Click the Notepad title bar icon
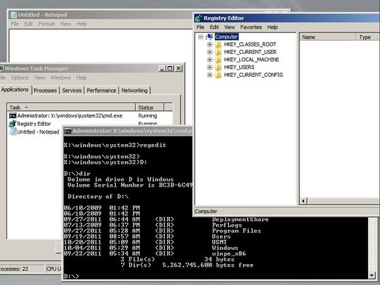380x285 pixels. [13, 15]
